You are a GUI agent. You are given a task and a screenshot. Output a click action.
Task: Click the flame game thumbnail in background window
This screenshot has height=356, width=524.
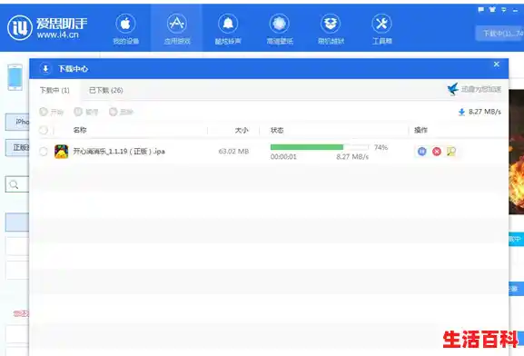point(517,152)
